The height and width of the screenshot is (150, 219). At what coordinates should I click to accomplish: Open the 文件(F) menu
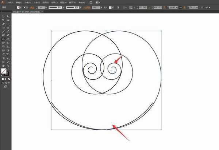tap(10, 2)
